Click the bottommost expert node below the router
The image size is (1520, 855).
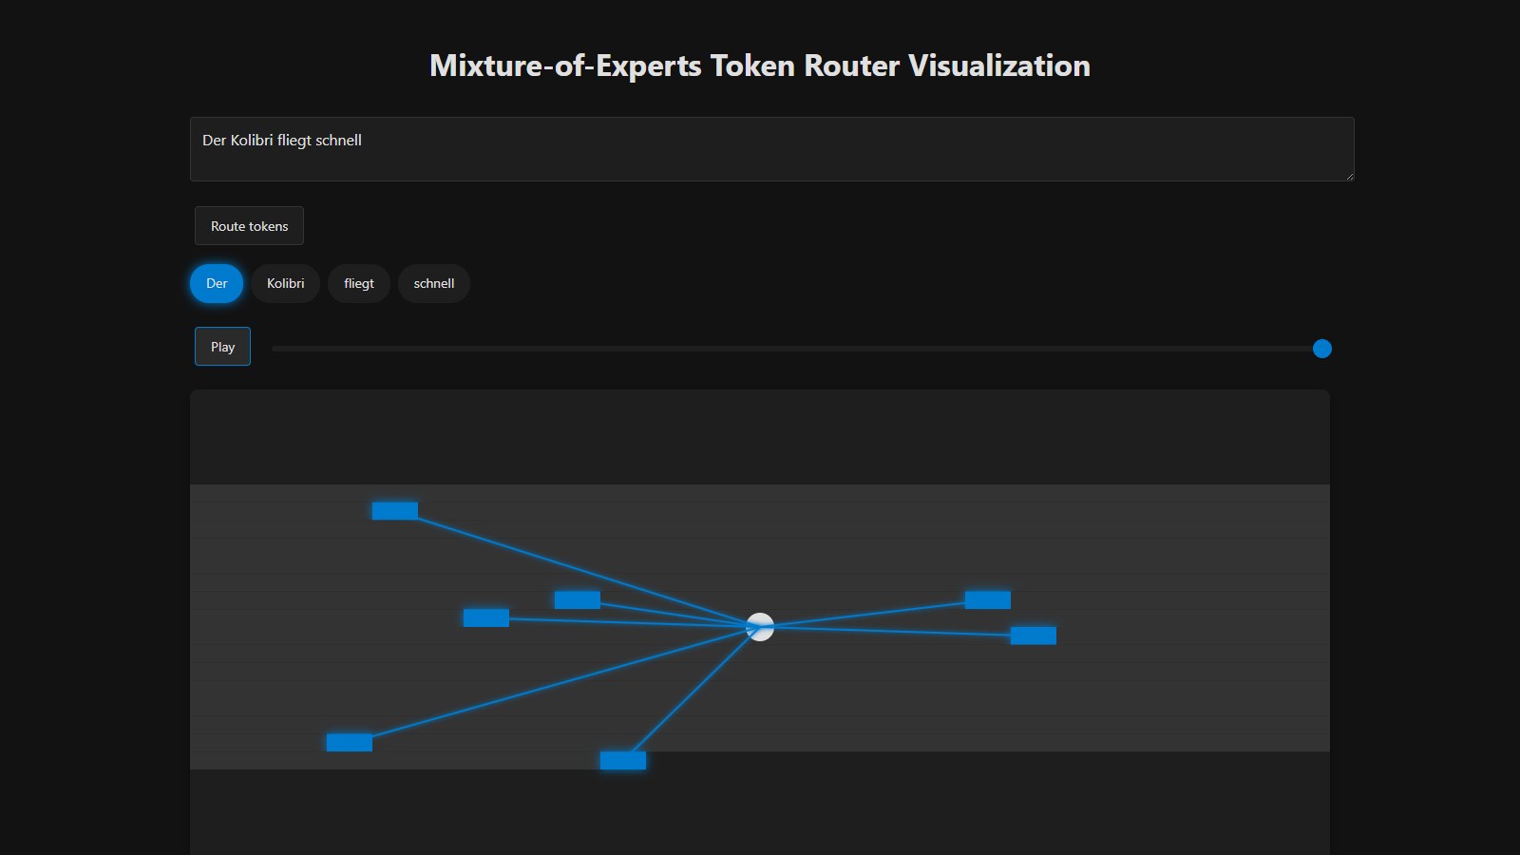623,760
